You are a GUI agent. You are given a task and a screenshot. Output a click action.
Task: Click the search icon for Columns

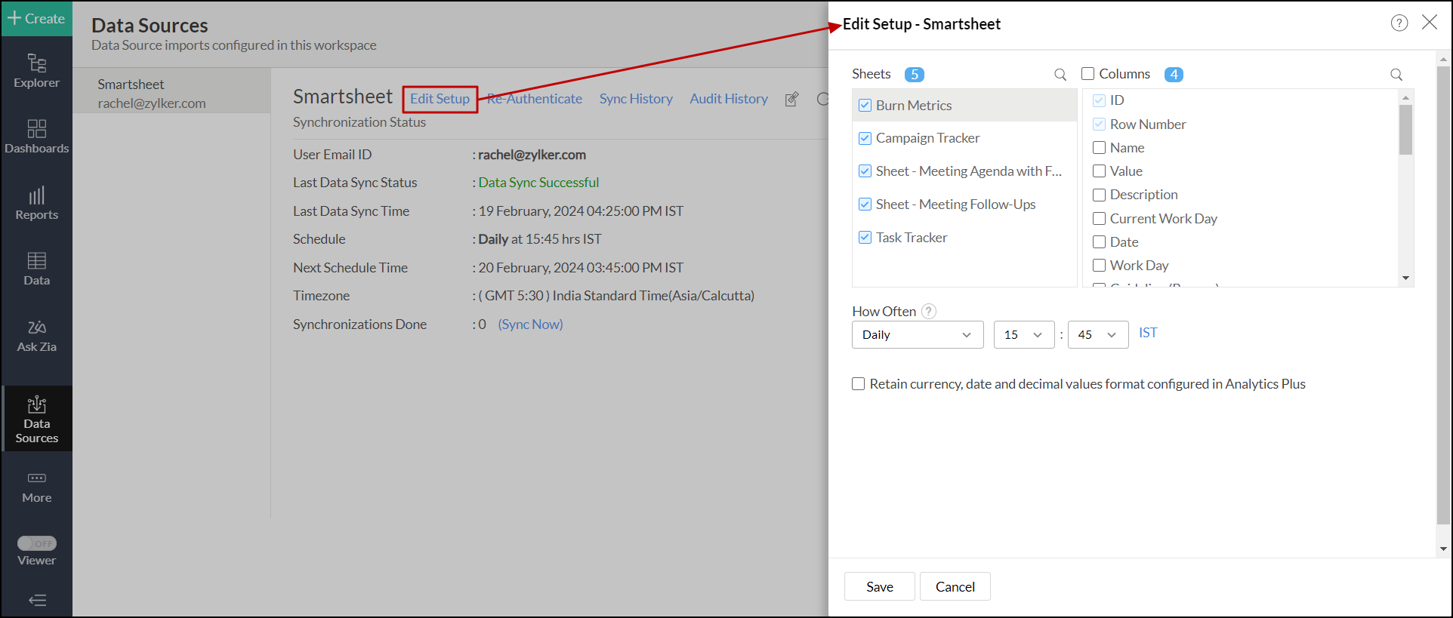pos(1396,75)
